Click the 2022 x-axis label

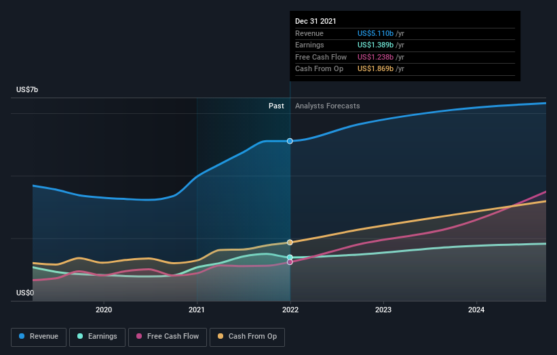click(x=290, y=310)
